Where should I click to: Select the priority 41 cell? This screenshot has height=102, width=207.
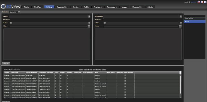tap(63, 78)
